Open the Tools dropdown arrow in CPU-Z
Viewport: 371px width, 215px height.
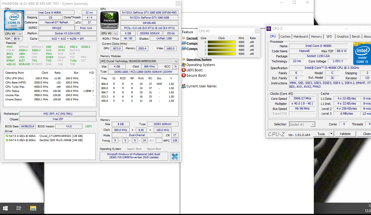click(331, 134)
